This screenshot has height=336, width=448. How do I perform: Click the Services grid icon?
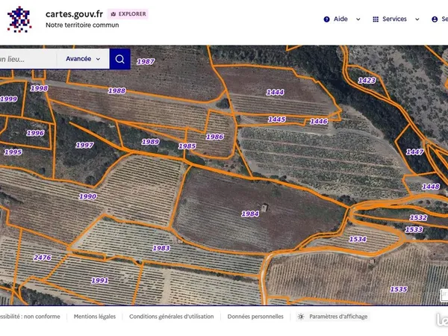(376, 19)
